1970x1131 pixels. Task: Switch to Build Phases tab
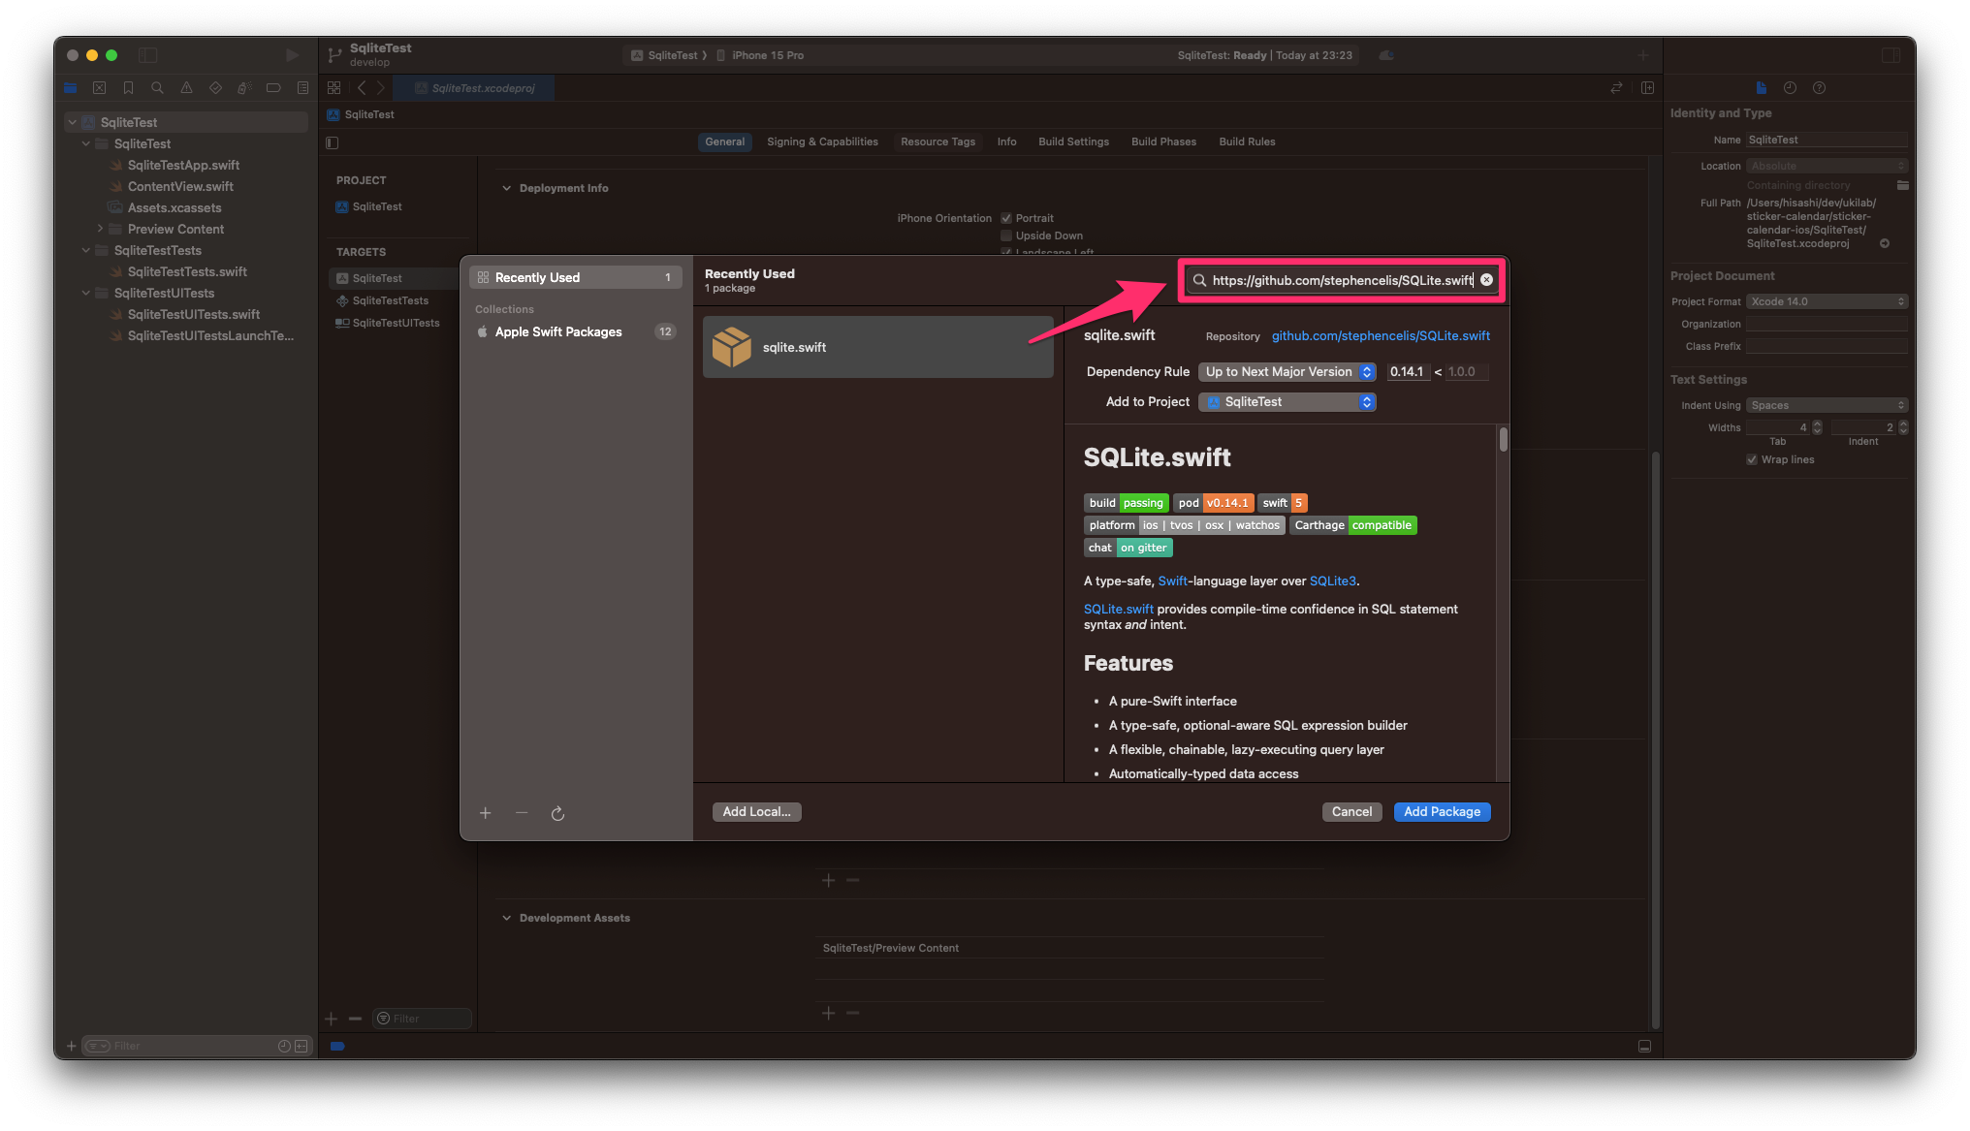tap(1163, 141)
